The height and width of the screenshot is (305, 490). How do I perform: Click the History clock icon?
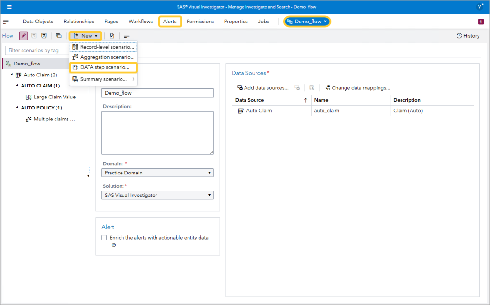point(459,36)
